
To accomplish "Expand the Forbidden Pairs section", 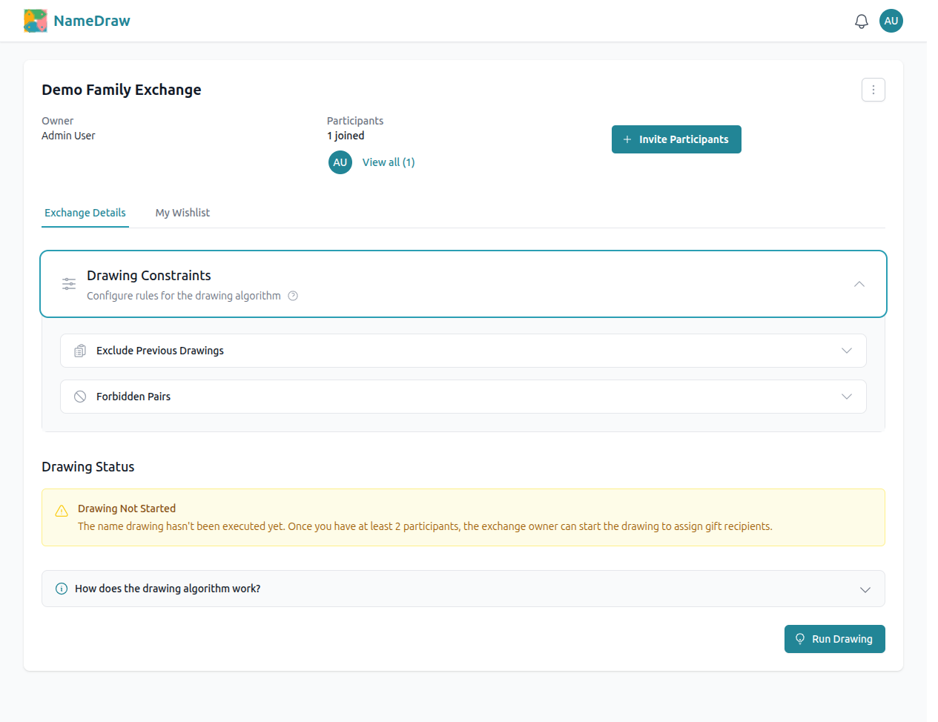I will (x=846, y=396).
